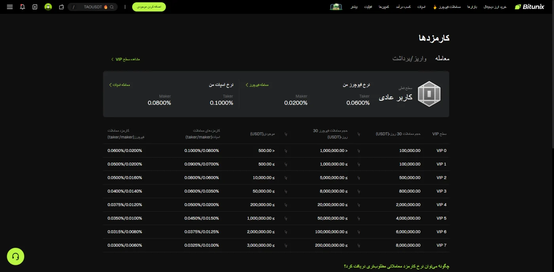This screenshot has width=554, height=272.
Task: Click the Bitunix logo
Action: (x=529, y=7)
